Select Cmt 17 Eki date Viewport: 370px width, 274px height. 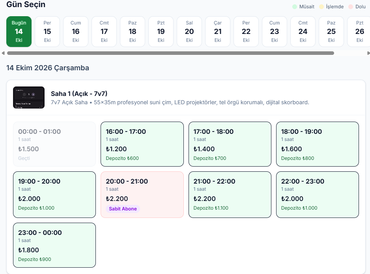point(104,32)
